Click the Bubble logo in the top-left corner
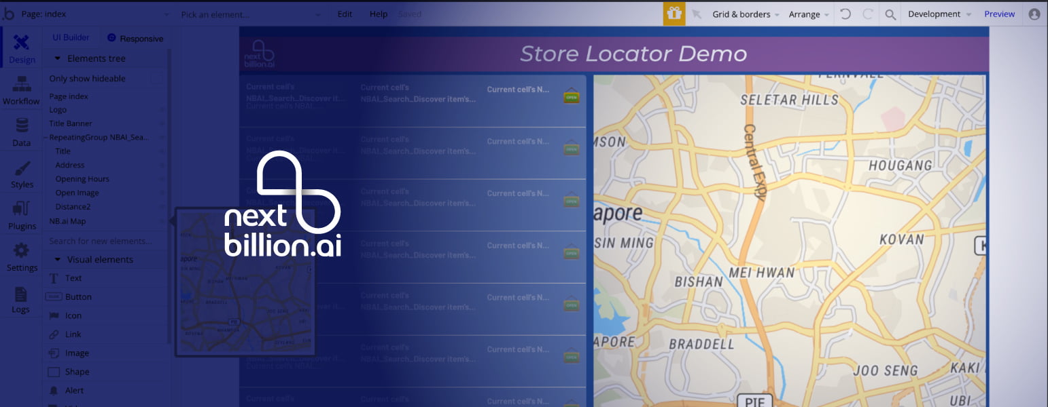This screenshot has width=1048, height=407. click(8, 14)
